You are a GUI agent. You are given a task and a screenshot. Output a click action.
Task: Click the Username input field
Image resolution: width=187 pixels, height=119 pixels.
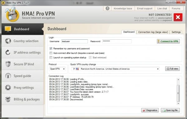(x=75, y=41)
